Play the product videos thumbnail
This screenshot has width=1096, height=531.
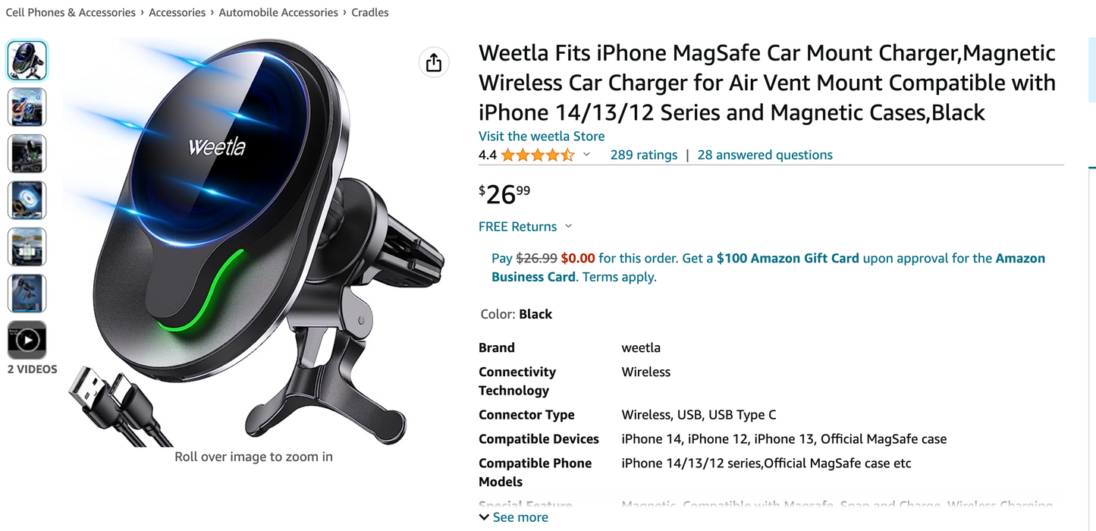pos(27,340)
